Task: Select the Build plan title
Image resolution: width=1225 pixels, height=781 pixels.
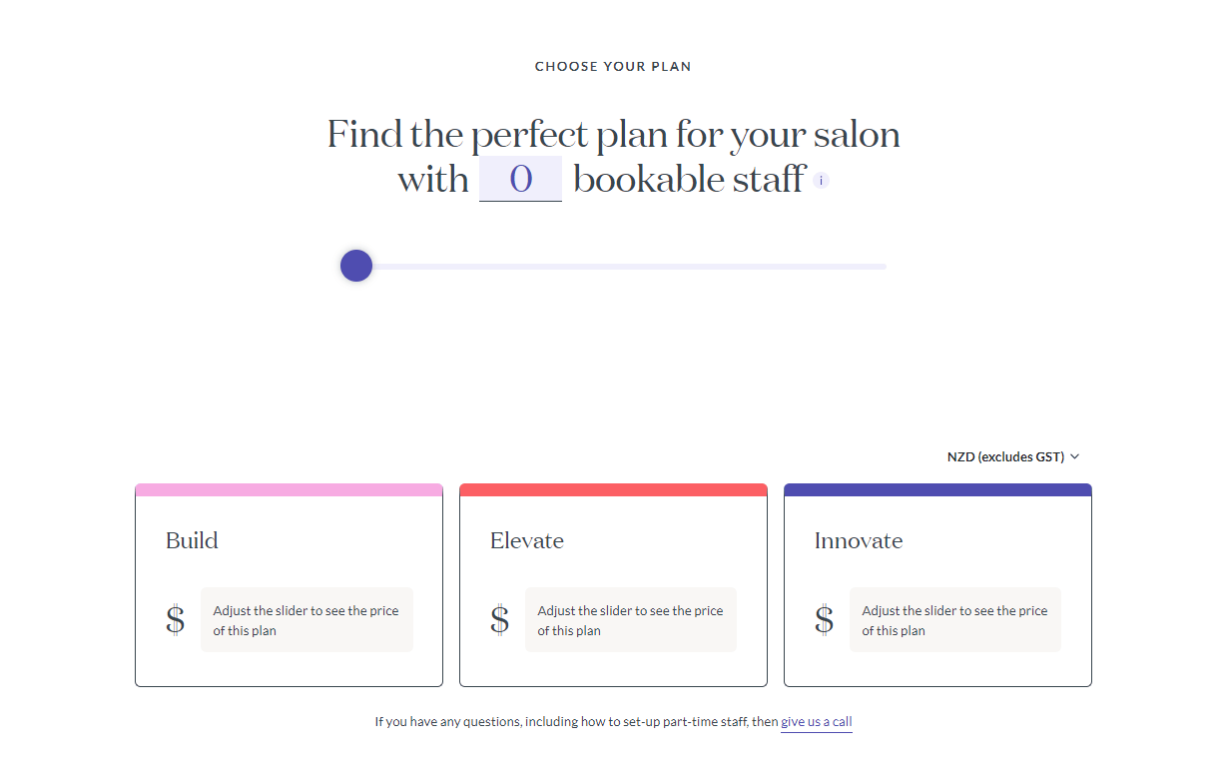Action: [x=192, y=540]
